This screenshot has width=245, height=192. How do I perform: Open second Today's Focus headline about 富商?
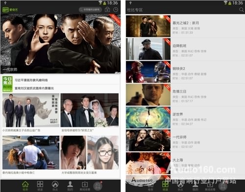pos(34,88)
